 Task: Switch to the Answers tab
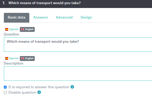tap(41, 17)
